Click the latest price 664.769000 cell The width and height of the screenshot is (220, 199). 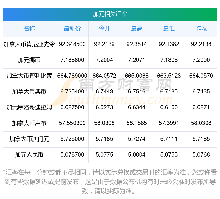72,76
